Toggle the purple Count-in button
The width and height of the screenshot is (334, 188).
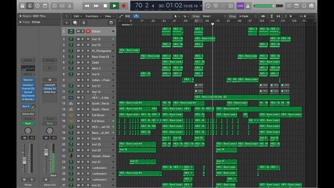[240, 6]
